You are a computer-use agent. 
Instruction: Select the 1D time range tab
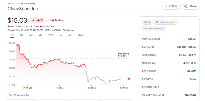12,35
